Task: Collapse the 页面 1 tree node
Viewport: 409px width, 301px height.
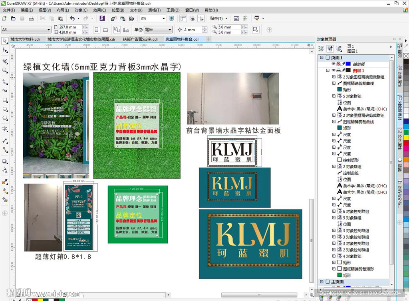Action: (x=321, y=58)
